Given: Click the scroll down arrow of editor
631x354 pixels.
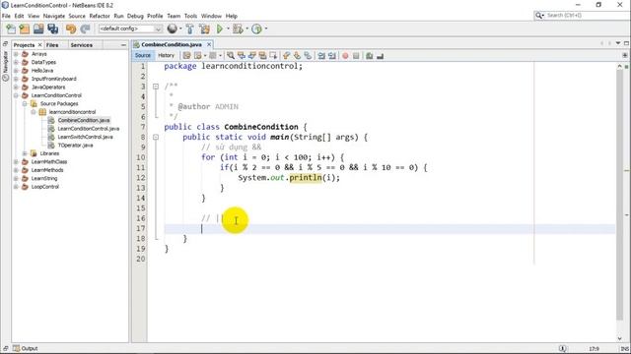Looking at the screenshot, I should tap(620, 338).
